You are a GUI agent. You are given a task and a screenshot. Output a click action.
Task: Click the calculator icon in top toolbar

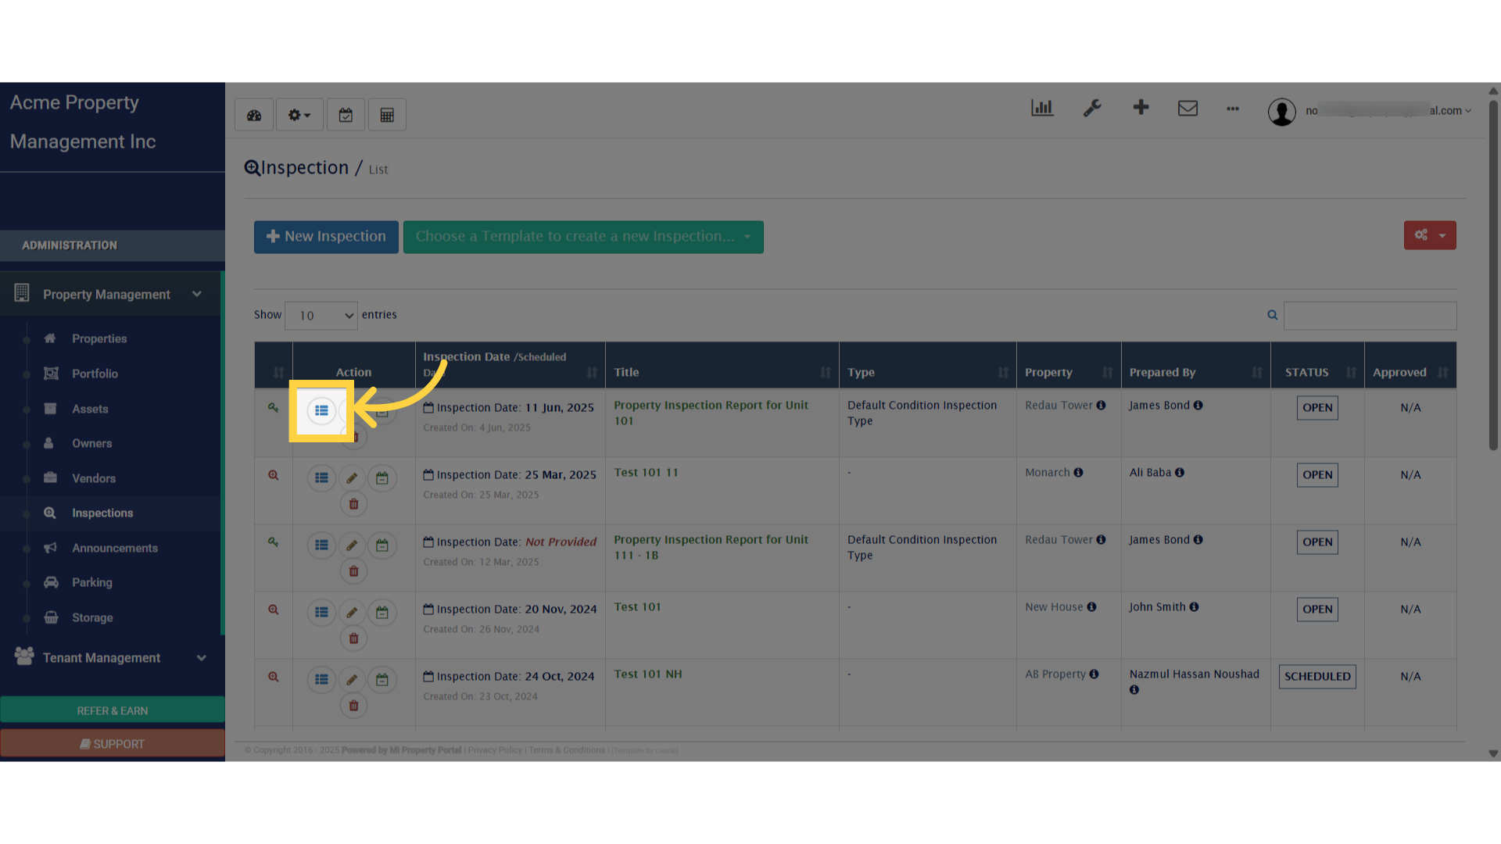(x=387, y=116)
